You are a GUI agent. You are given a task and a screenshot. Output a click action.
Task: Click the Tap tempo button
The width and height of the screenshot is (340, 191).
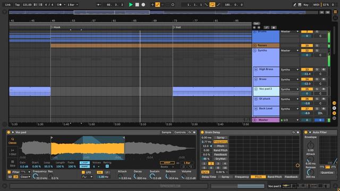coord(17,5)
